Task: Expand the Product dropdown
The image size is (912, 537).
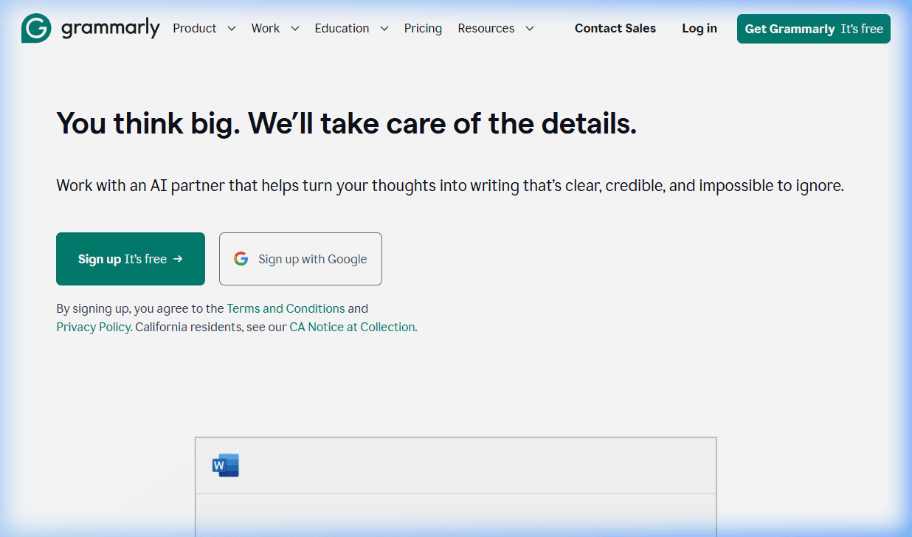Action: pyautogui.click(x=195, y=28)
